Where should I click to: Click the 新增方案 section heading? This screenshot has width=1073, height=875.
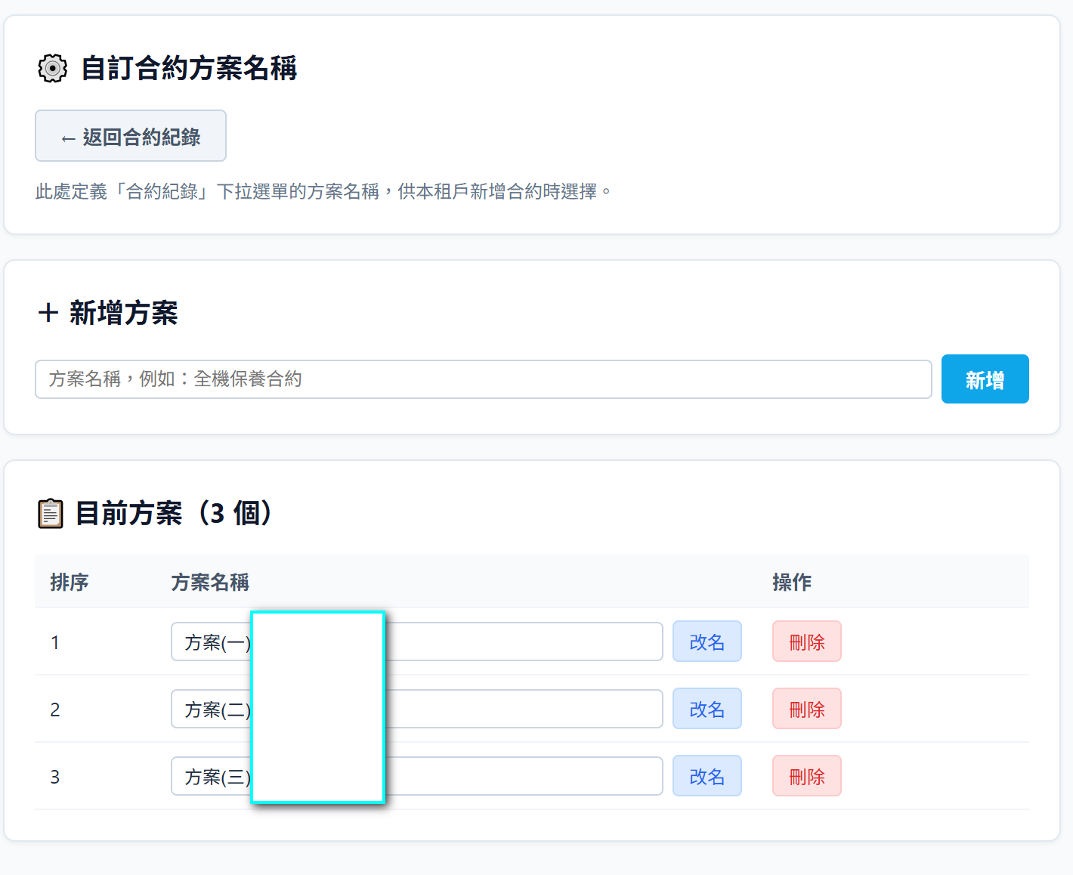124,313
